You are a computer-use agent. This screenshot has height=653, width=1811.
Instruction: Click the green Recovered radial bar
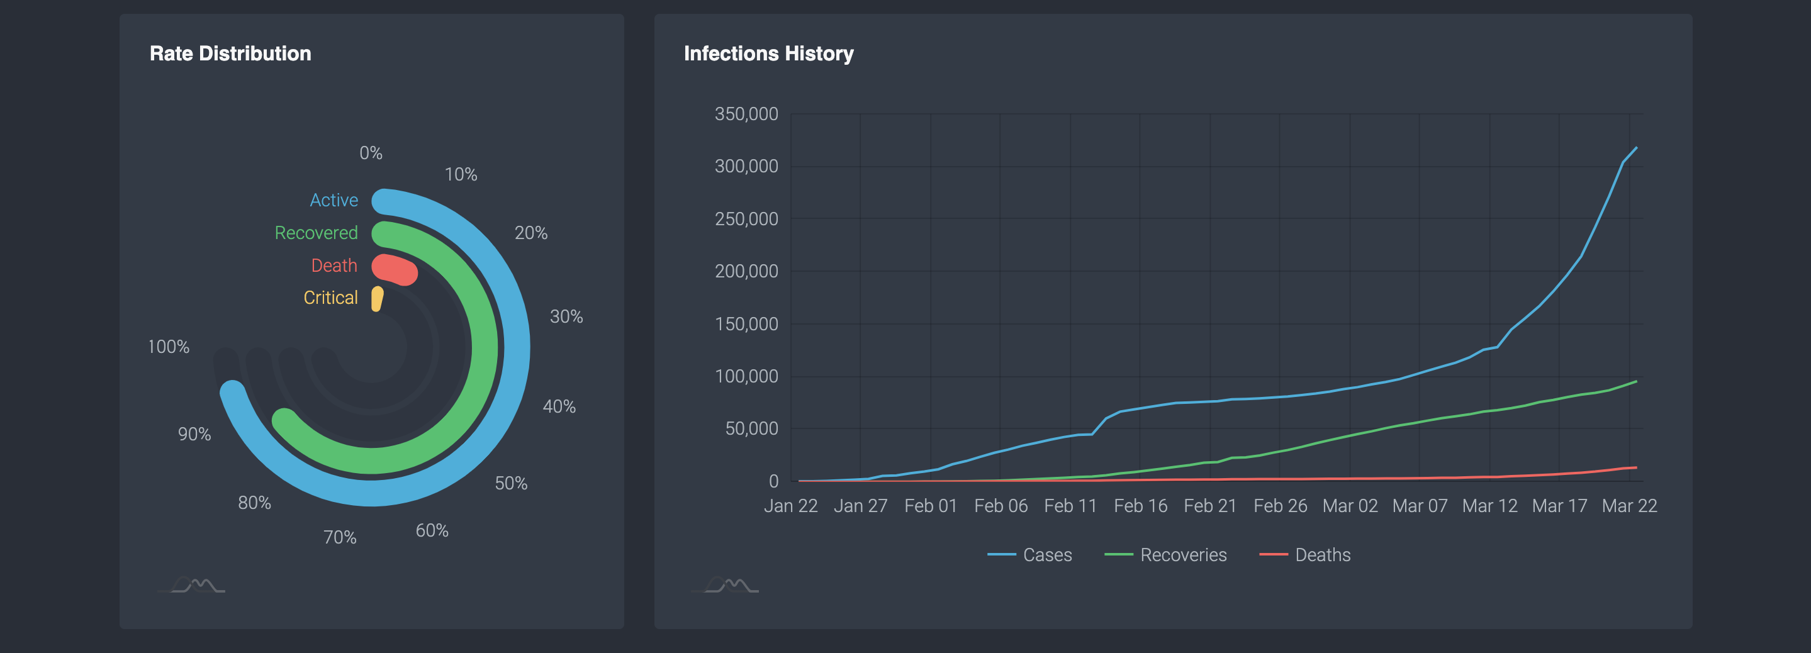point(485,348)
